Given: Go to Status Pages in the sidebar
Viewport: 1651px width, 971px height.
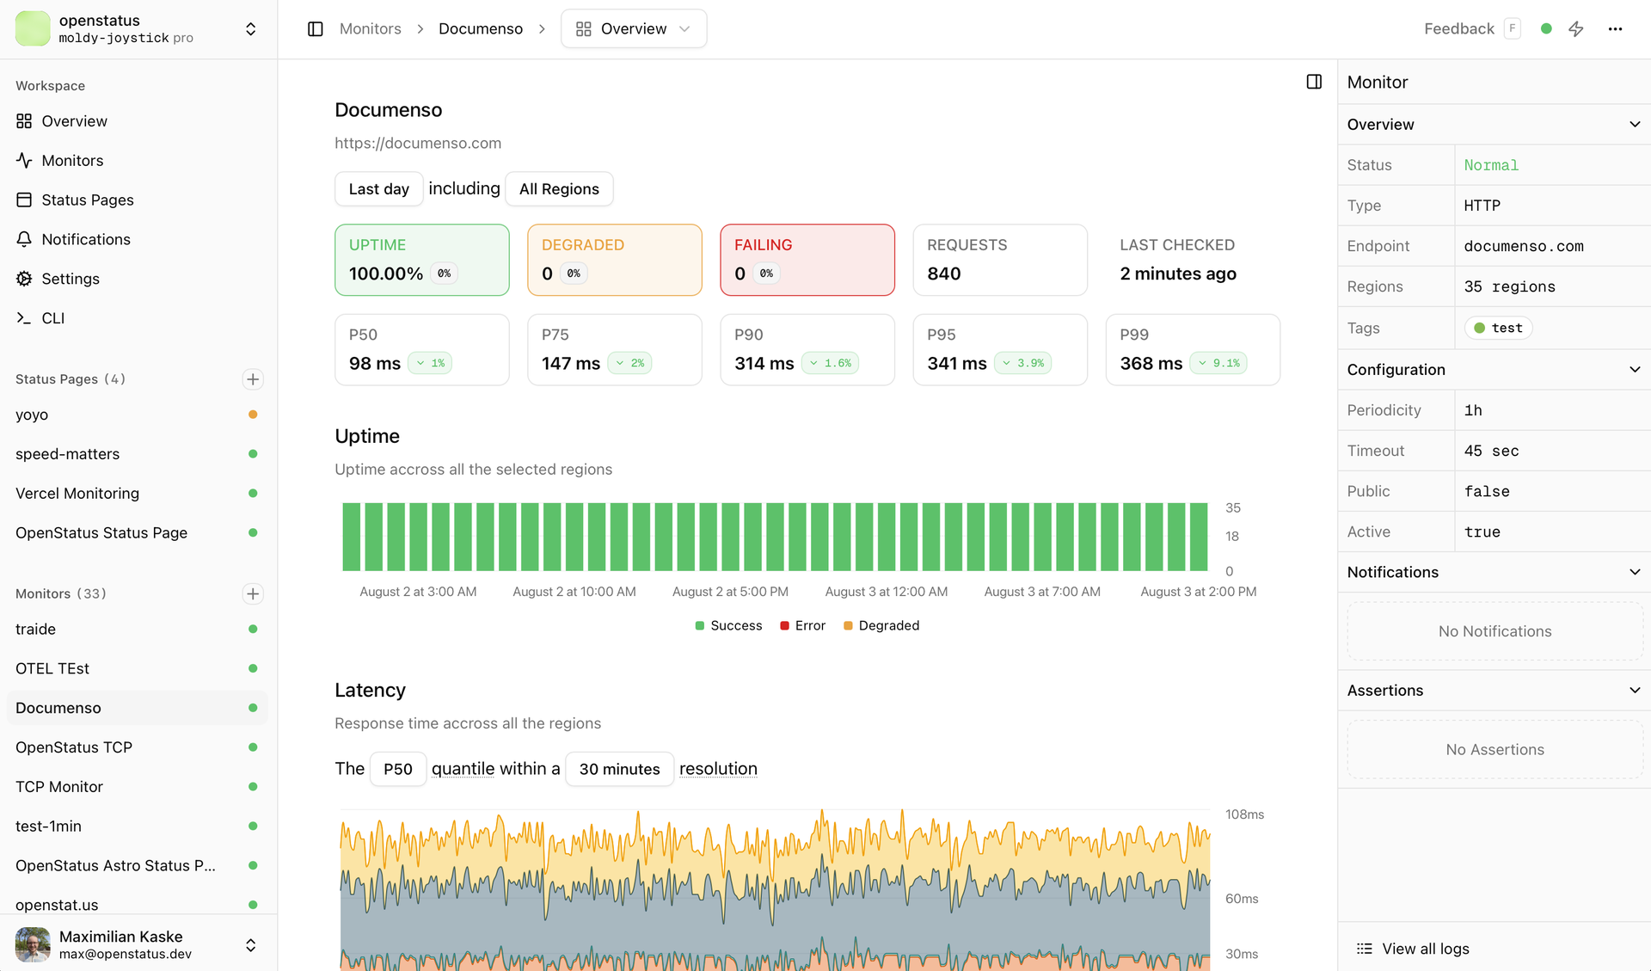Looking at the screenshot, I should click(x=138, y=200).
